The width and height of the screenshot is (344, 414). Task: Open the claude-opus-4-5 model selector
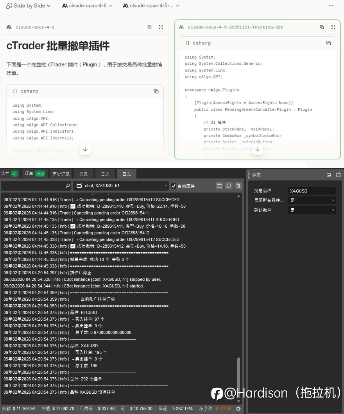point(151,5)
